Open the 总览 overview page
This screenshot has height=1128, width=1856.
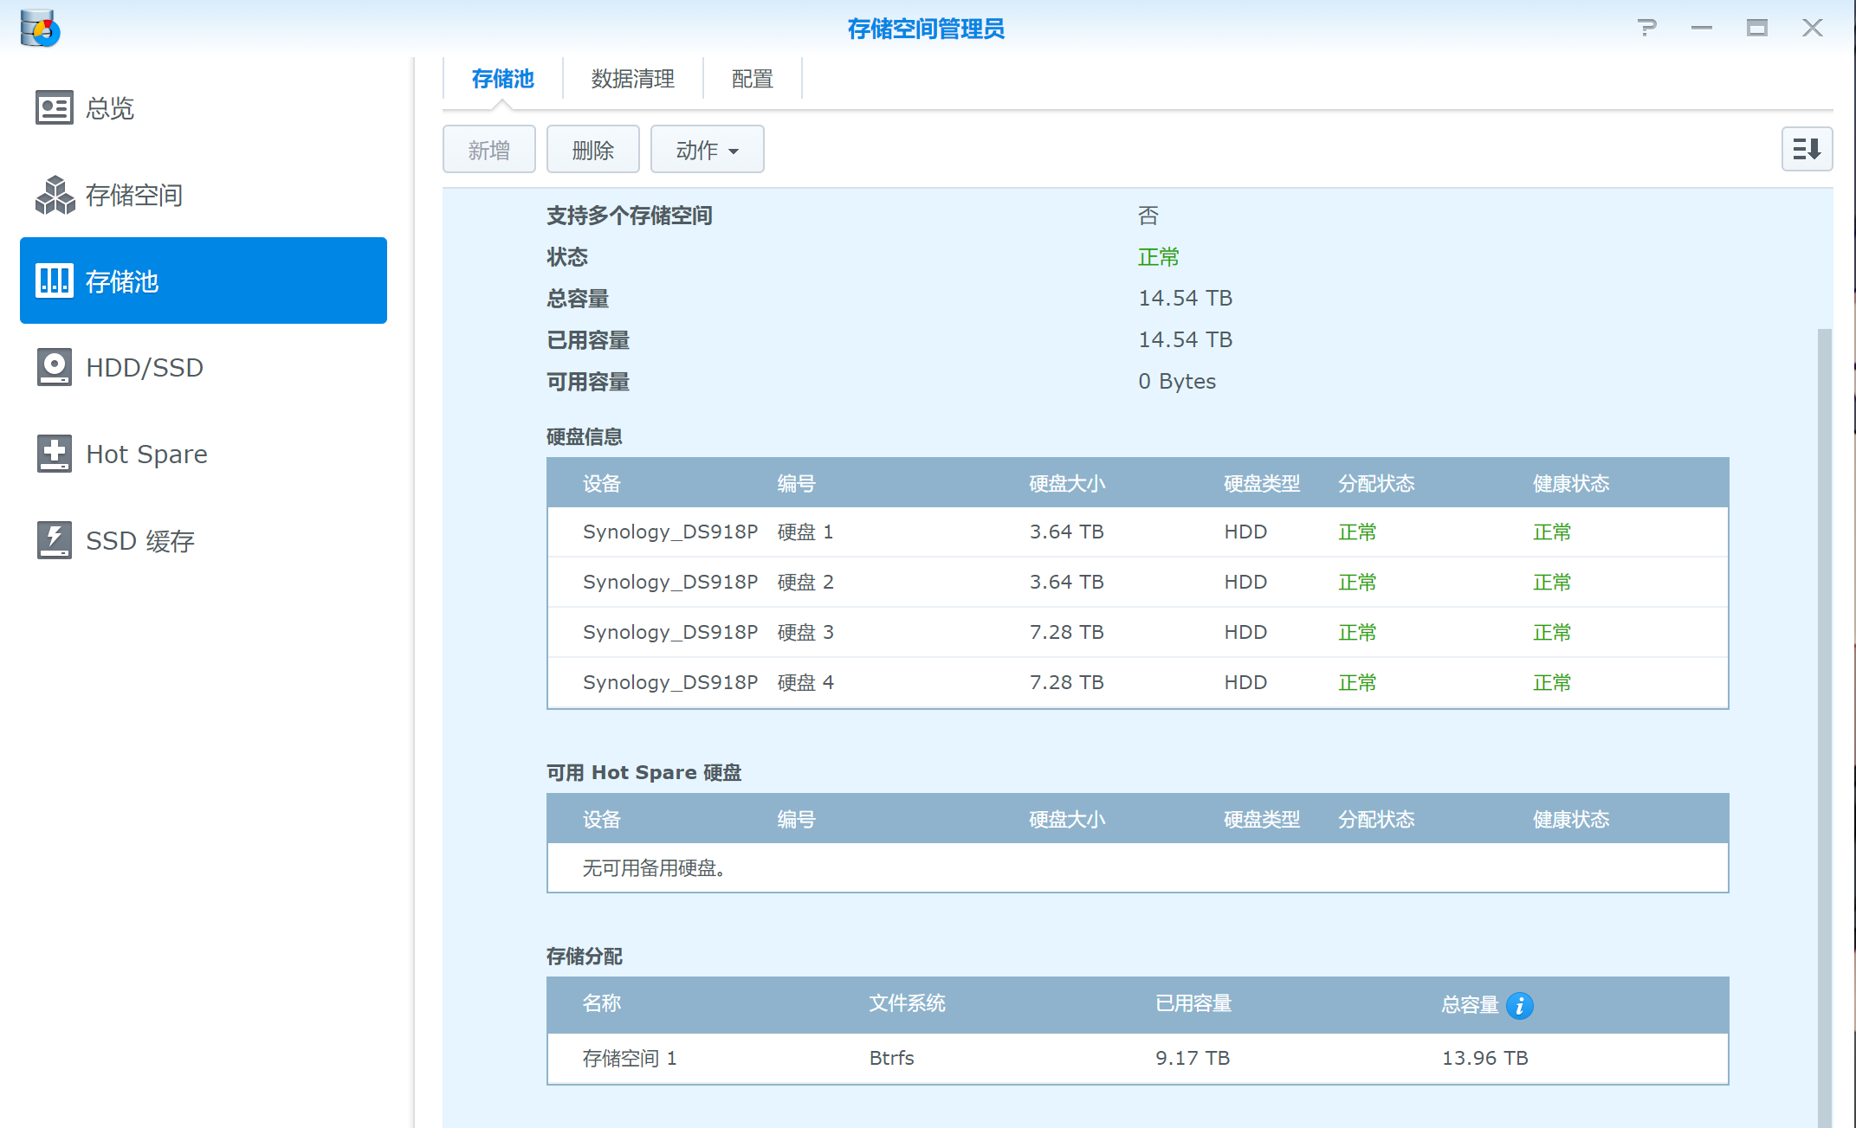(204, 107)
